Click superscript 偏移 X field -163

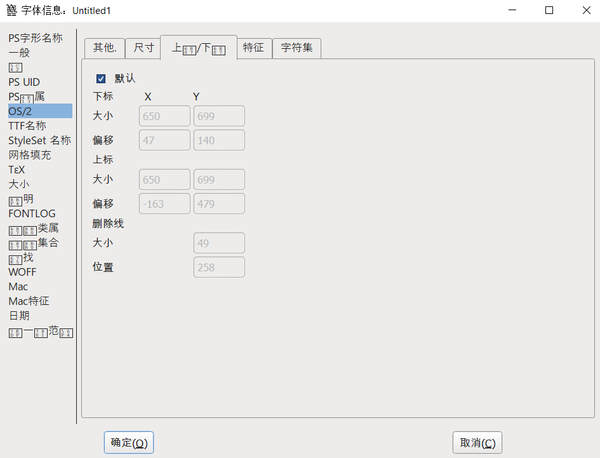164,204
